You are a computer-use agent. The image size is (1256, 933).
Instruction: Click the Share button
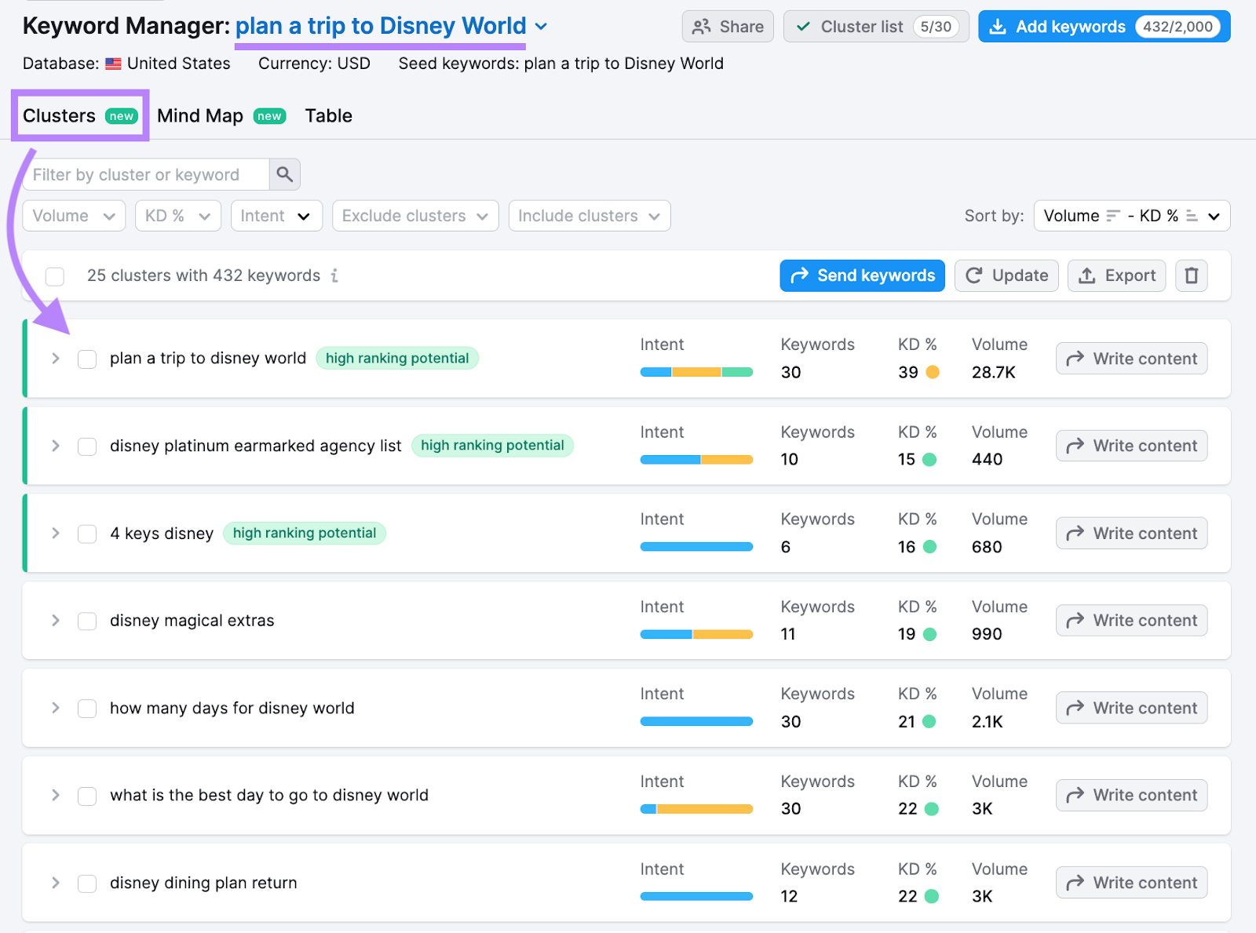(x=728, y=27)
